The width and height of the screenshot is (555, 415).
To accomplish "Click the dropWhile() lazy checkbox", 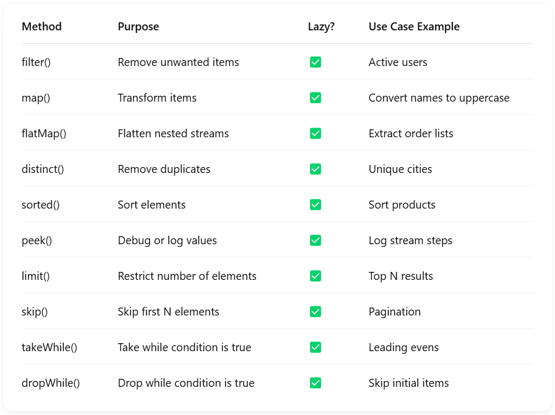I will tap(315, 383).
